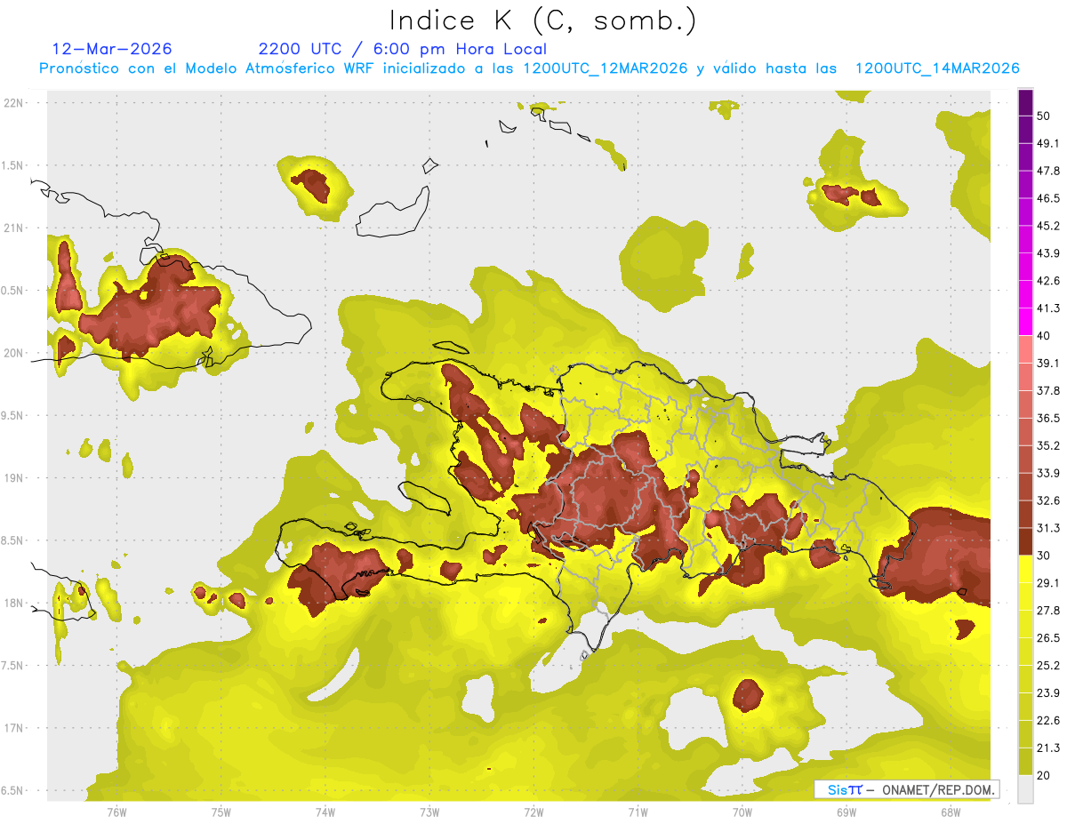Click the colorbar value '33.9'
1067x824 pixels.
[x=1047, y=473]
